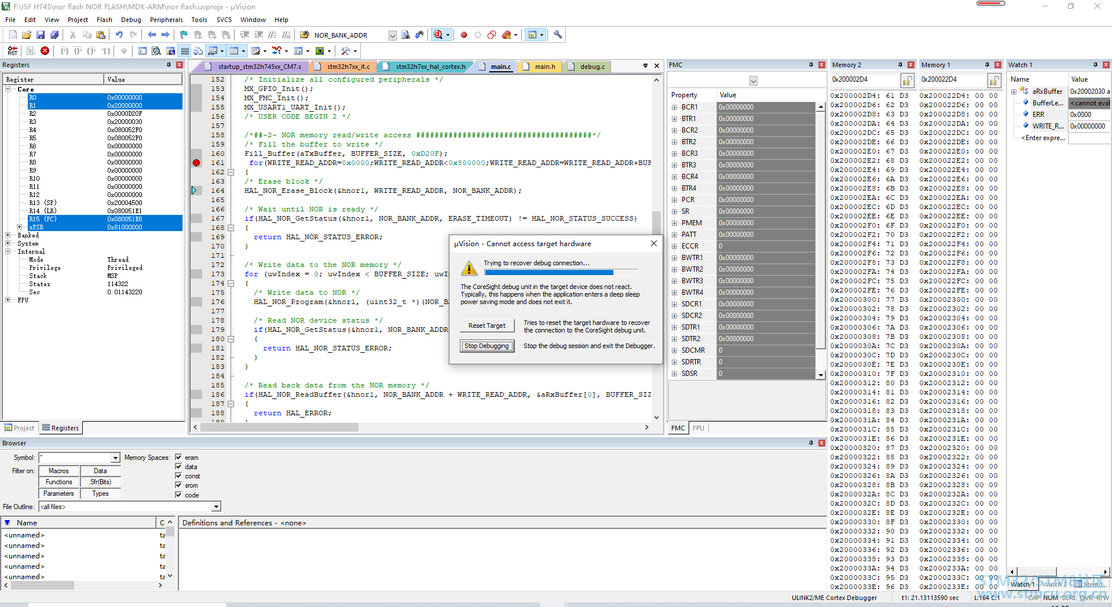1112x607 pixels.
Task: Click the Watch Windows toolbar icon
Action: (213, 51)
